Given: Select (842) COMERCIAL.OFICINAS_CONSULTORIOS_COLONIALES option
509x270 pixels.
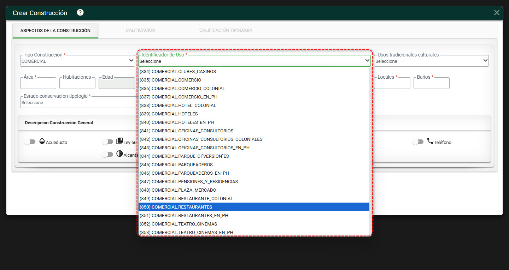Looking at the screenshot, I should (254, 139).
